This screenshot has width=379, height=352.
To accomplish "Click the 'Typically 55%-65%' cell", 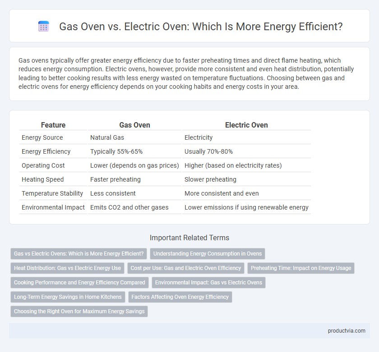I will coord(116,151).
